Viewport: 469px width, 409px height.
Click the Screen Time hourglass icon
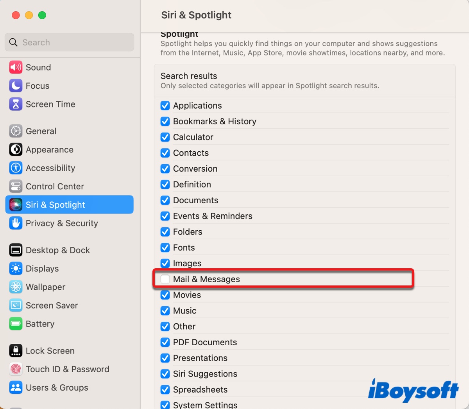pyautogui.click(x=16, y=104)
